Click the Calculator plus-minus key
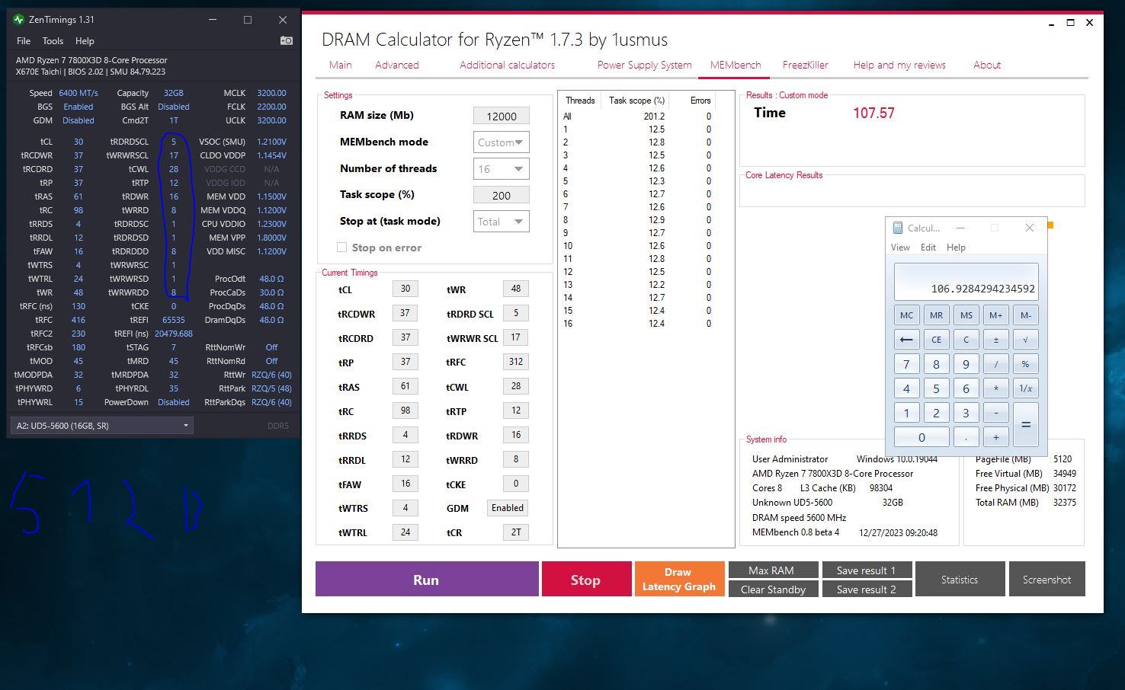This screenshot has width=1125, height=690. [995, 340]
